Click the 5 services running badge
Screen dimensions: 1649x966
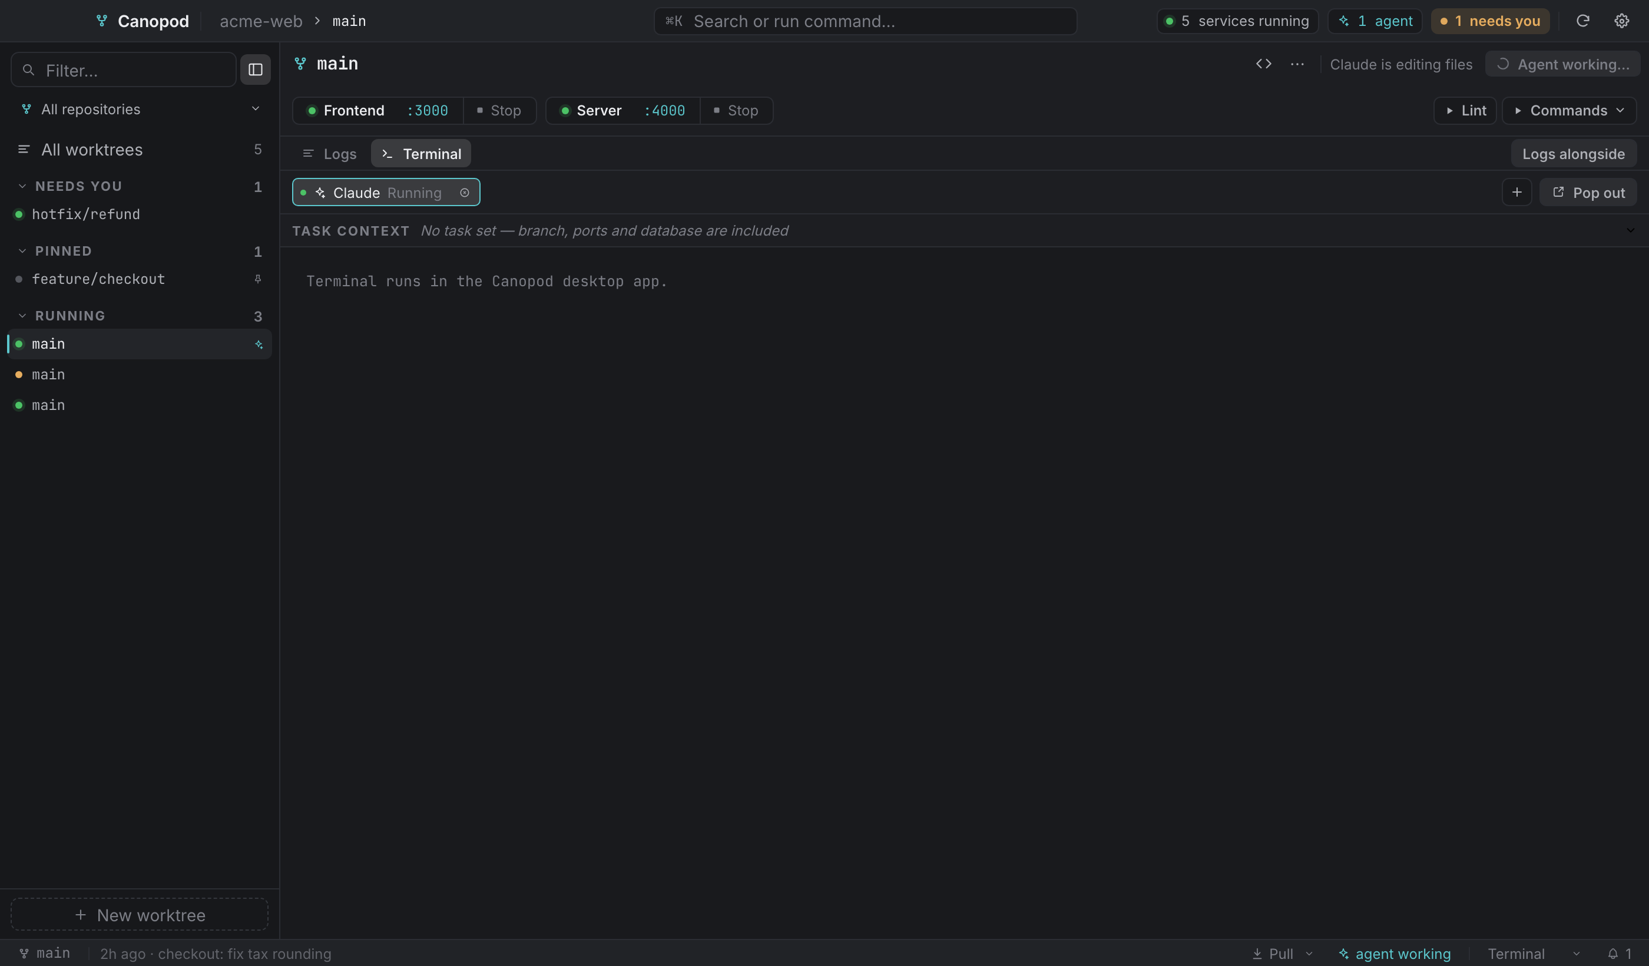[1237, 21]
